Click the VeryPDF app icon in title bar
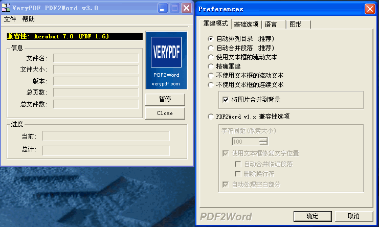The width and height of the screenshot is (379, 227). coord(6,8)
